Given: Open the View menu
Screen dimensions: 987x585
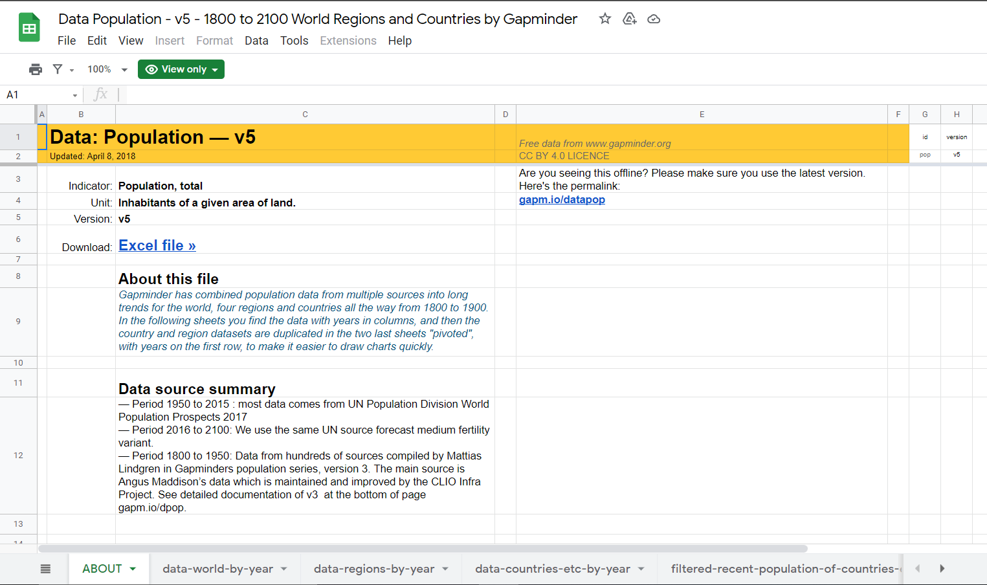Looking at the screenshot, I should coord(131,41).
